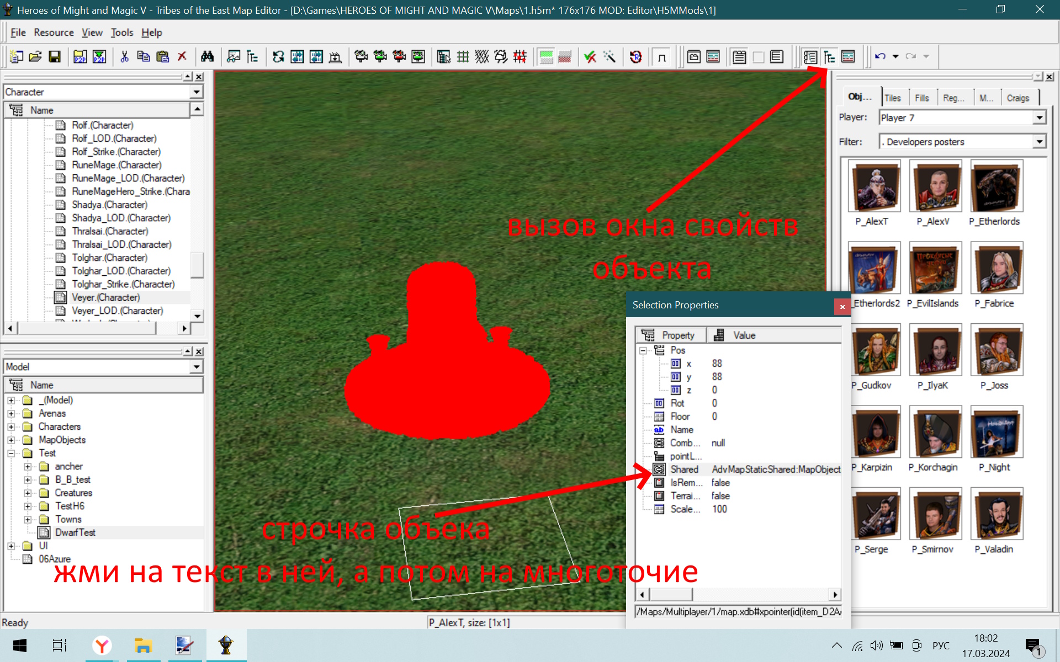Click the grid display toolbar icon
The height and width of the screenshot is (662, 1060).
463,57
